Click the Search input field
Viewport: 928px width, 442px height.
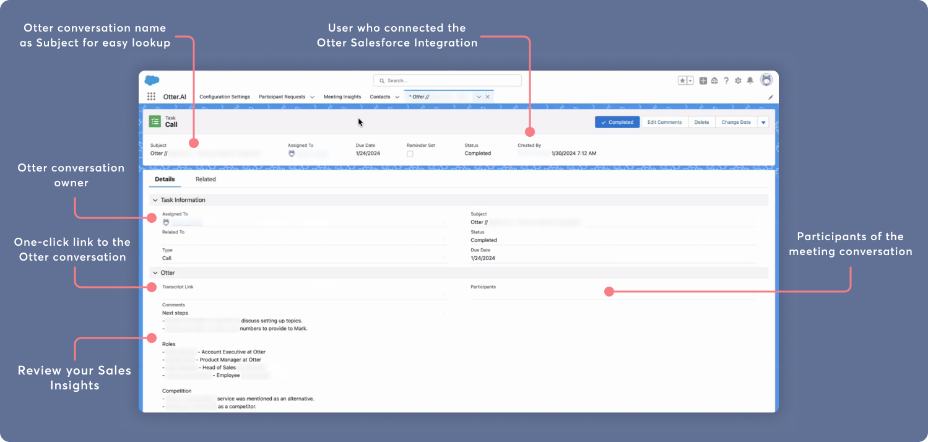pos(447,80)
